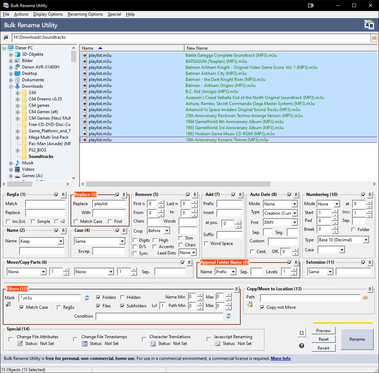Enable the Word Space checkbox
This screenshot has width=379, height=373.
click(x=206, y=243)
